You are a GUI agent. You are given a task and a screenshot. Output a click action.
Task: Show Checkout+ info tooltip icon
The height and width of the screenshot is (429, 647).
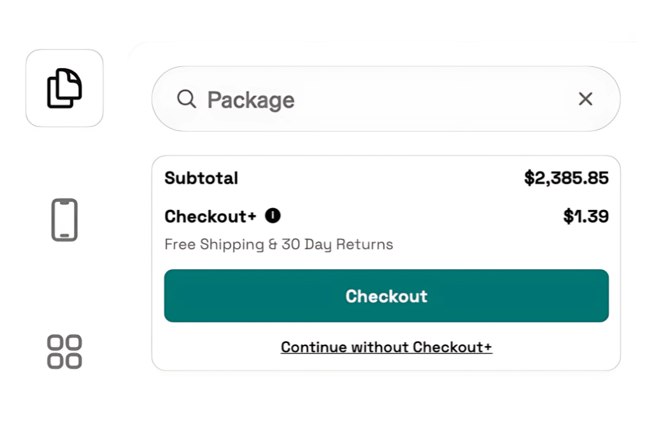tap(273, 215)
